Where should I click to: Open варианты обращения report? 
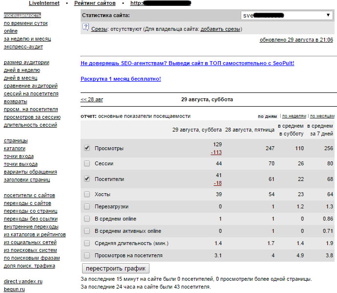tap(30, 172)
